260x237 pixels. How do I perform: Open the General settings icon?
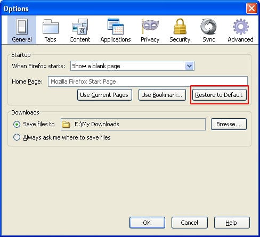tap(22, 27)
